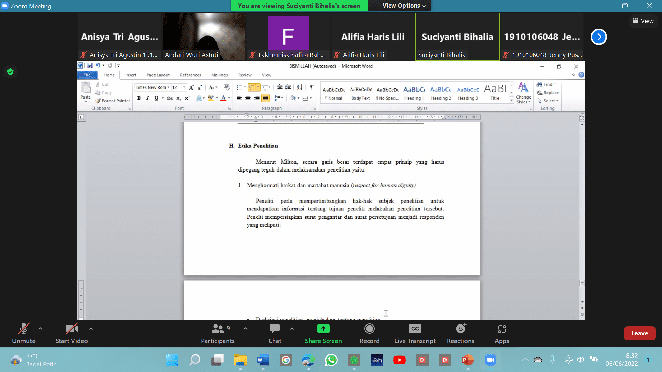Viewport: 662px width, 372px height.
Task: Decrease indent in paragraph group
Action: (280, 87)
